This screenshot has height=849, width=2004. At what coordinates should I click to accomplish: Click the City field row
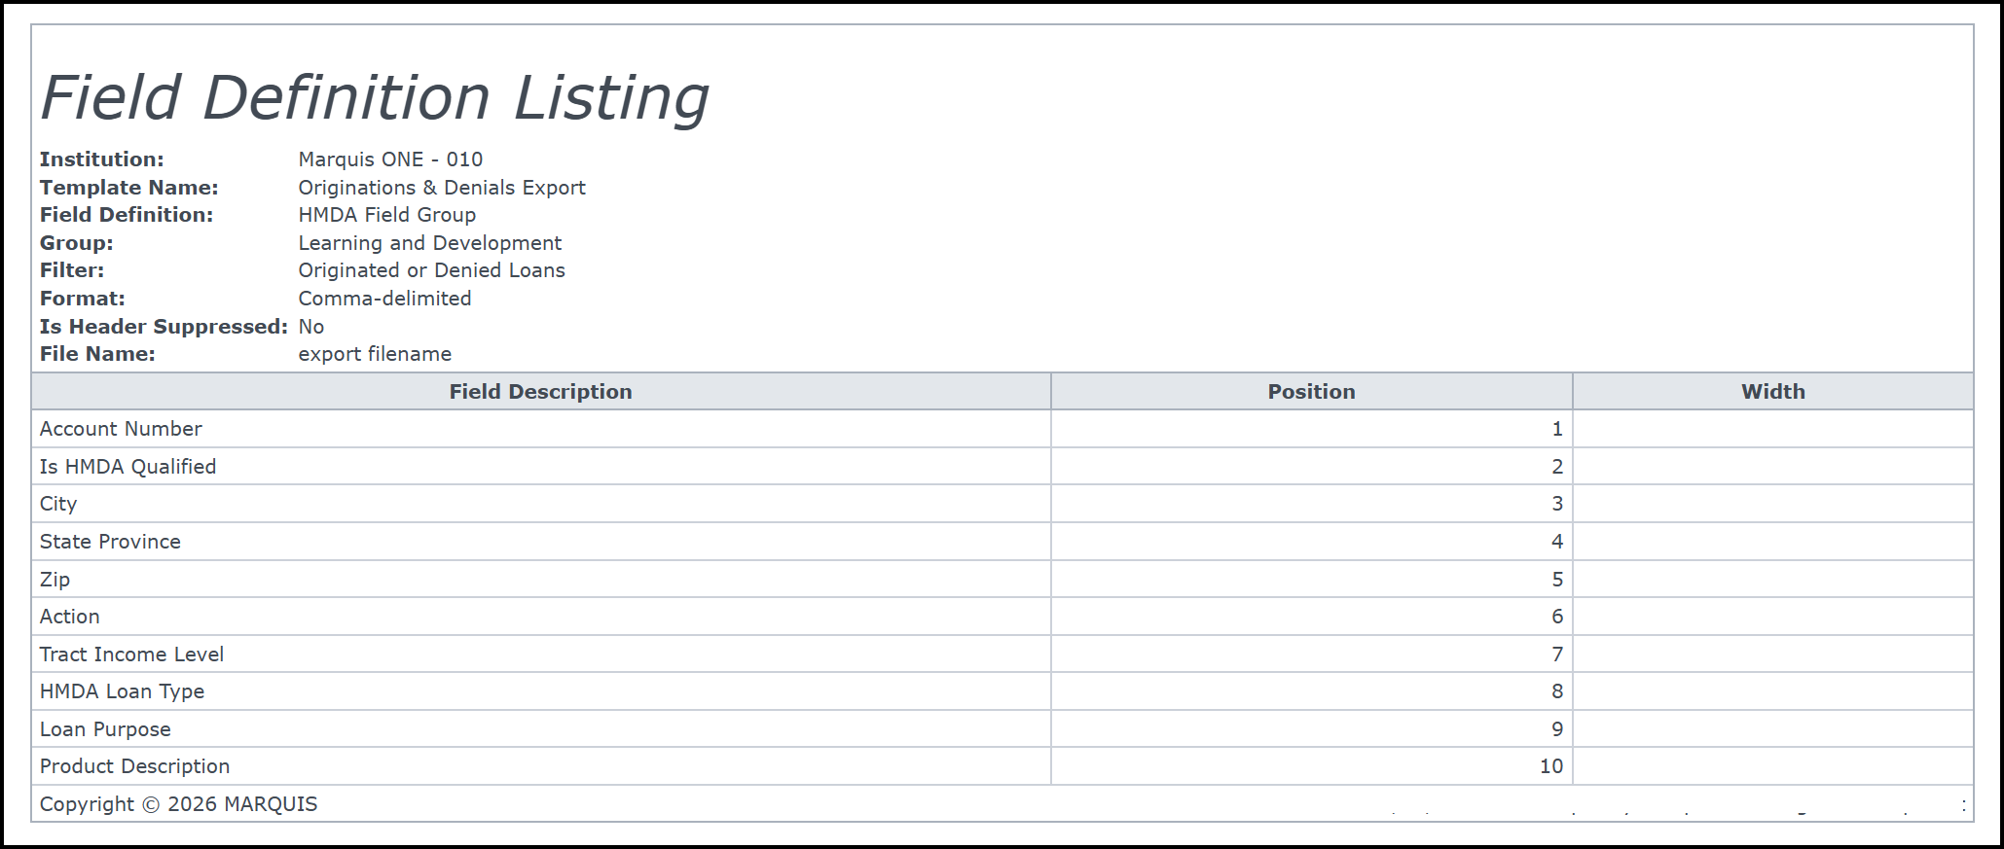click(1002, 504)
